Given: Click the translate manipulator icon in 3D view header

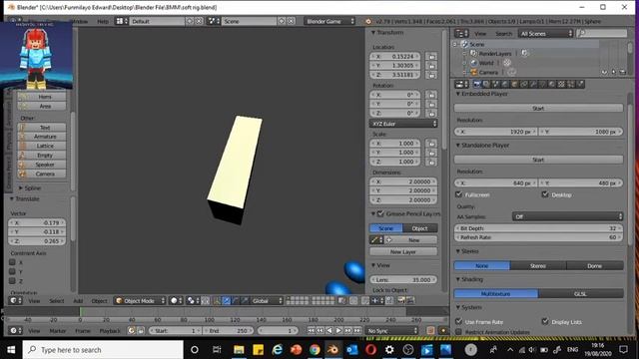Looking at the screenshot, I should coord(227,301).
